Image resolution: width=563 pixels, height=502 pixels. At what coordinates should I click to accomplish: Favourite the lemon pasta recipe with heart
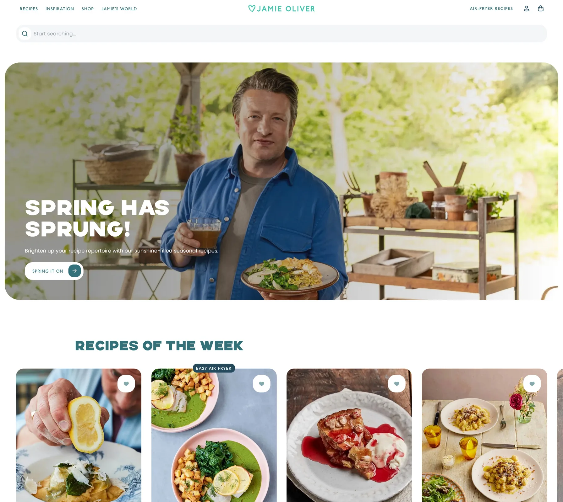[126, 383]
